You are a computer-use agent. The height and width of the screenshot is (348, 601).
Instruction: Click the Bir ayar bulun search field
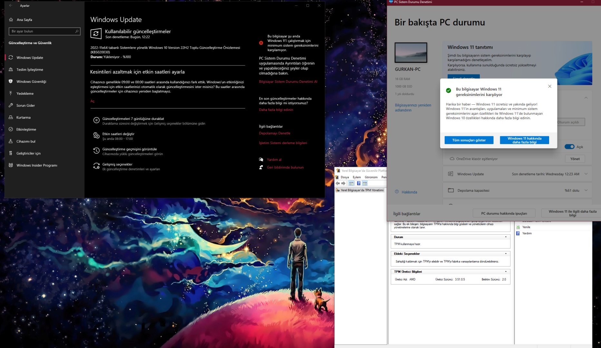coord(44,31)
